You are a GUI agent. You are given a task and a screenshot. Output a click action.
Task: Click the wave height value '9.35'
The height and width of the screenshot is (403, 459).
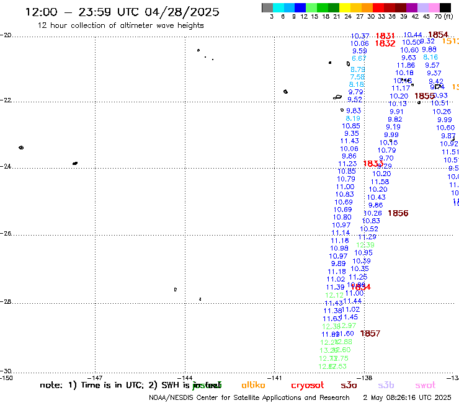351,133
